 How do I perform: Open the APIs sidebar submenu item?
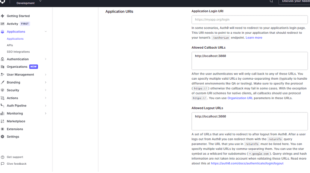[10, 45]
